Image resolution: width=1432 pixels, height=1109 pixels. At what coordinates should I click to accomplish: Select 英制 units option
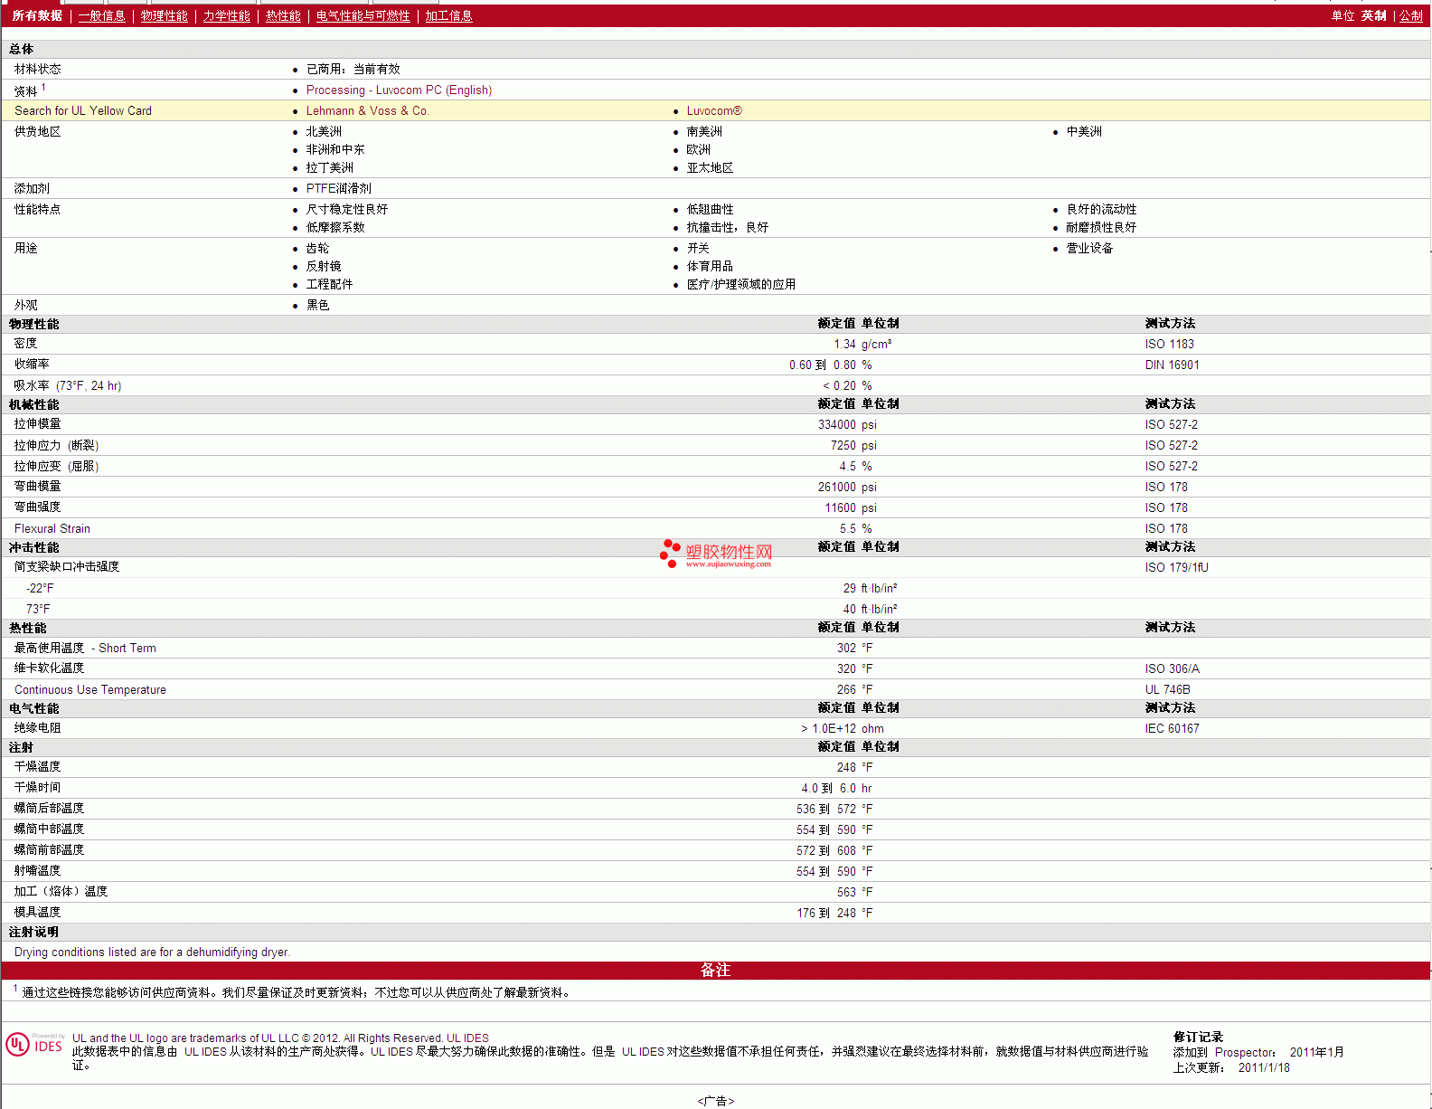[x=1374, y=16]
